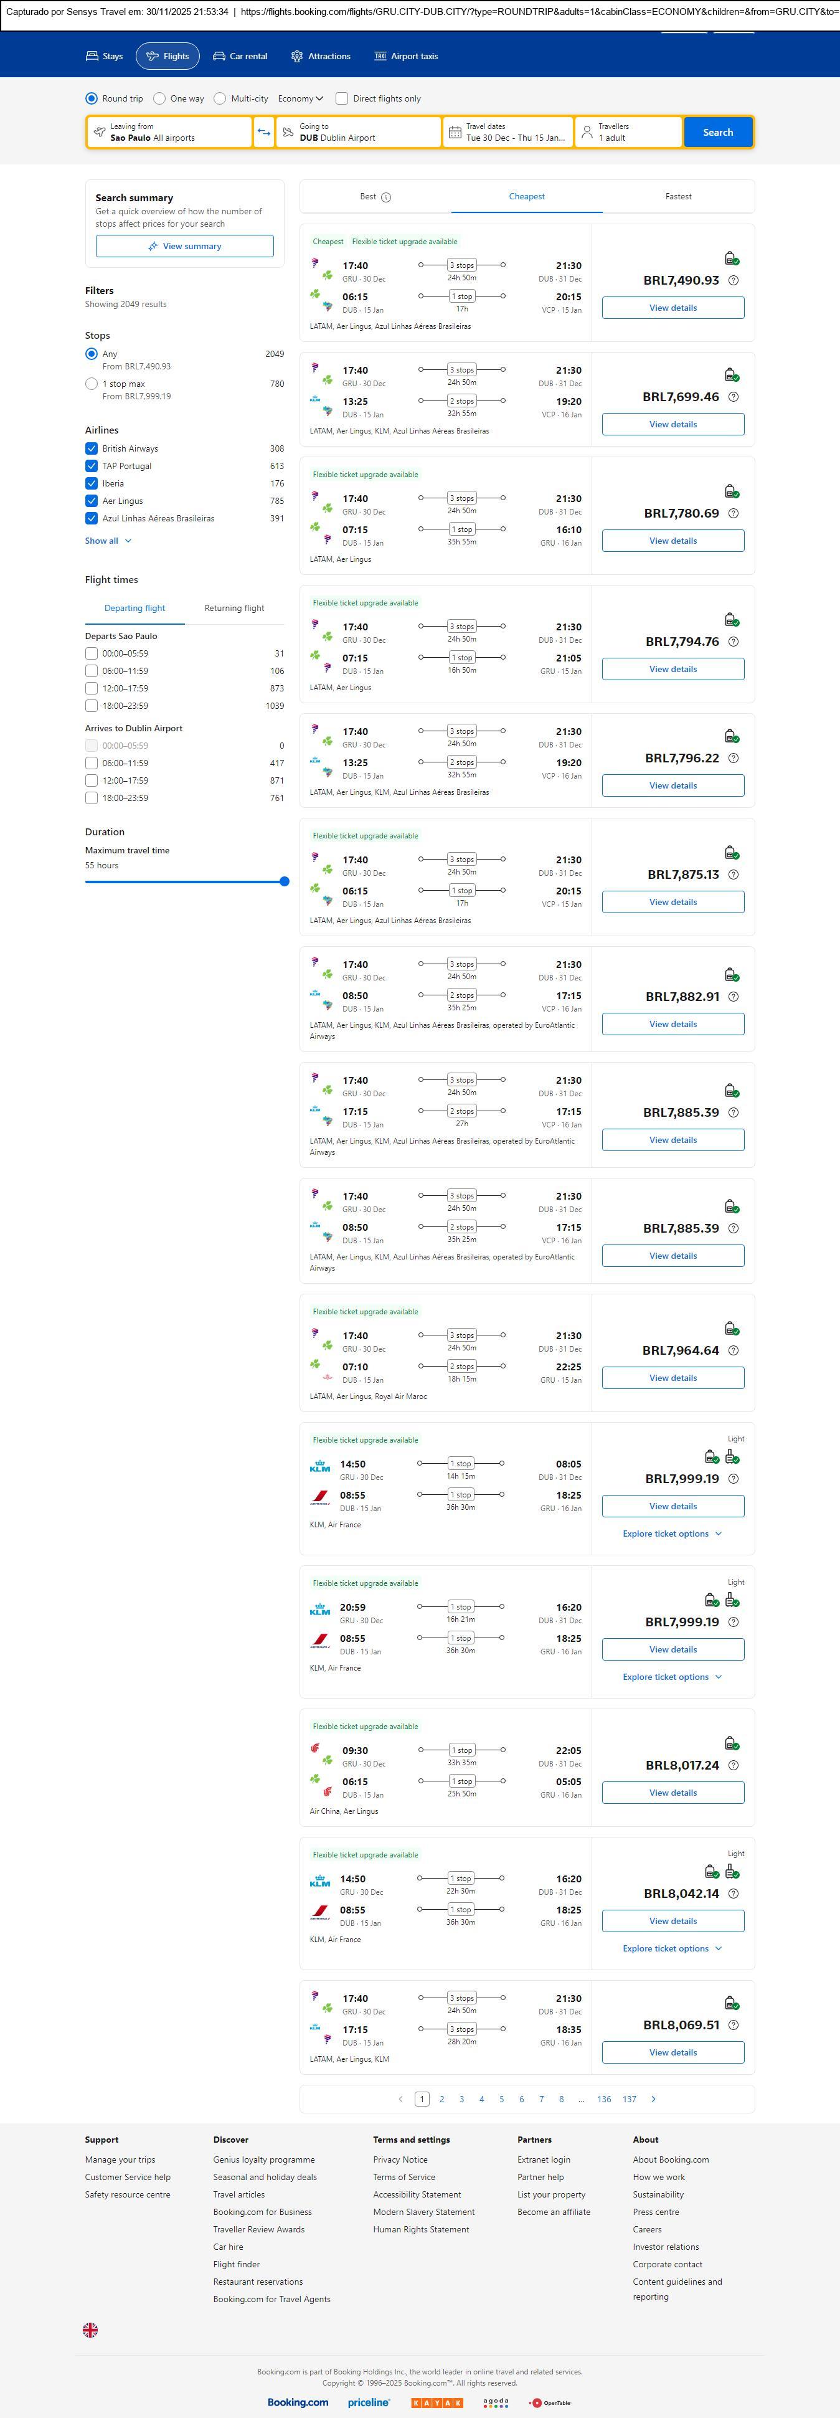Enable the Direct flights only checkbox

[x=342, y=98]
